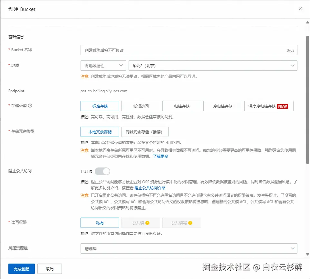Click the 取消 button
This screenshot has height=279, width=310.
50,269
